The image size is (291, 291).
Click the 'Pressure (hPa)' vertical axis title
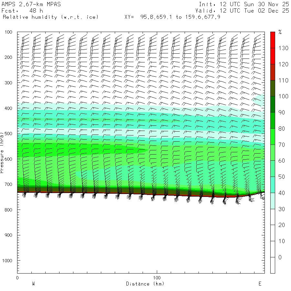(2, 153)
